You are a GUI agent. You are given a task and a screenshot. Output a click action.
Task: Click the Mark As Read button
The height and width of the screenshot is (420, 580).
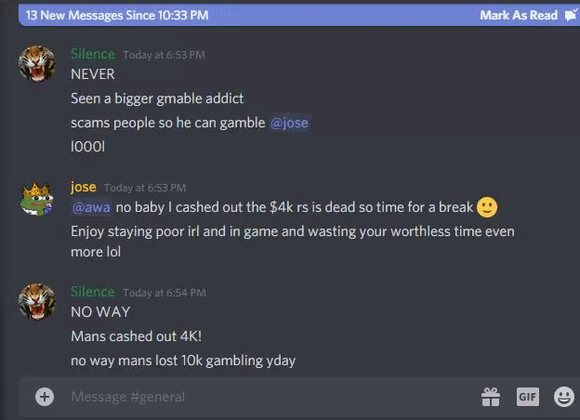point(519,15)
